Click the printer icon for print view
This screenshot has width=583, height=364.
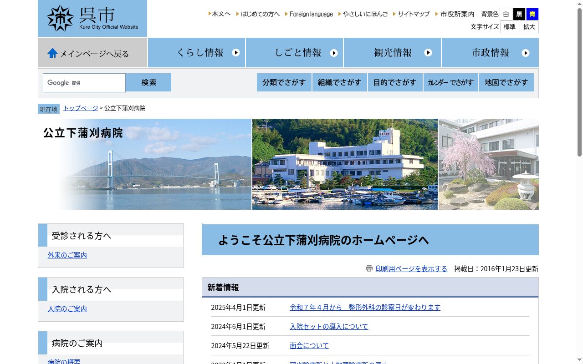point(369,268)
